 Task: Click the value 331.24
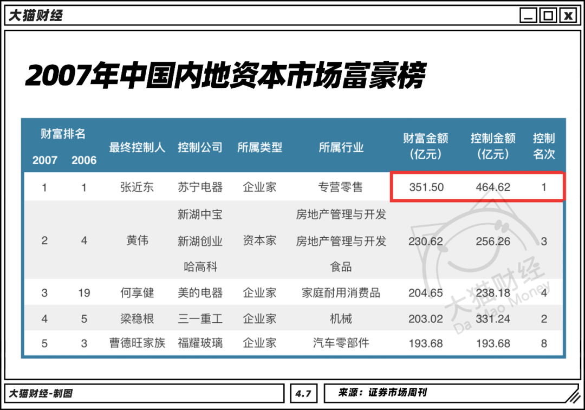[x=493, y=318]
